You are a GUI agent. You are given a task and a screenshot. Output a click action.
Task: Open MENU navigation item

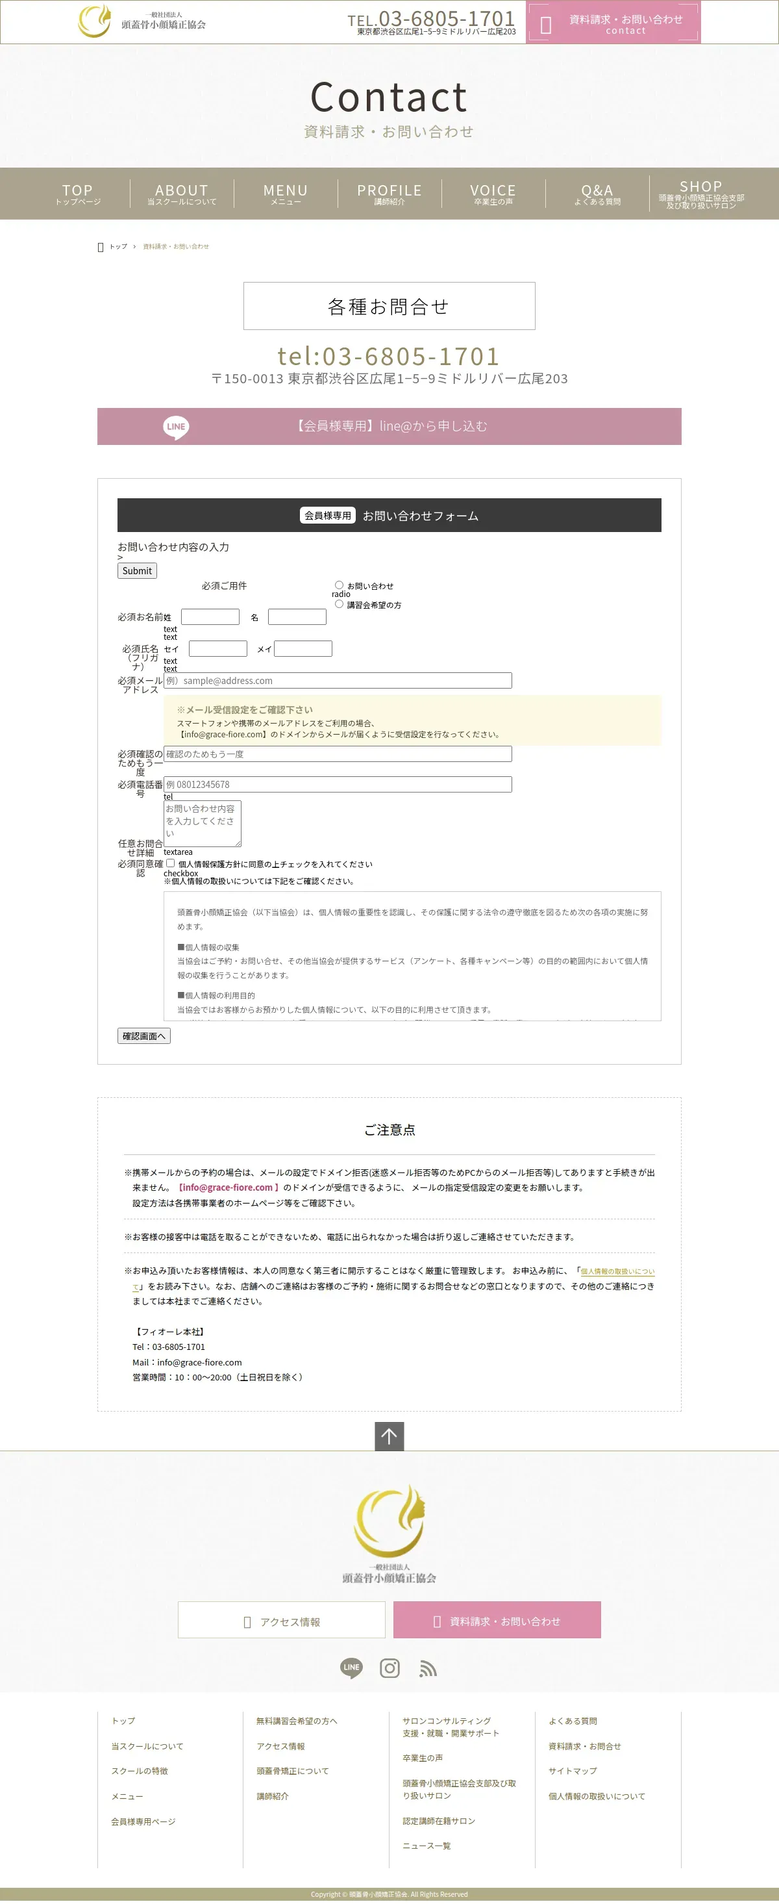click(x=286, y=194)
